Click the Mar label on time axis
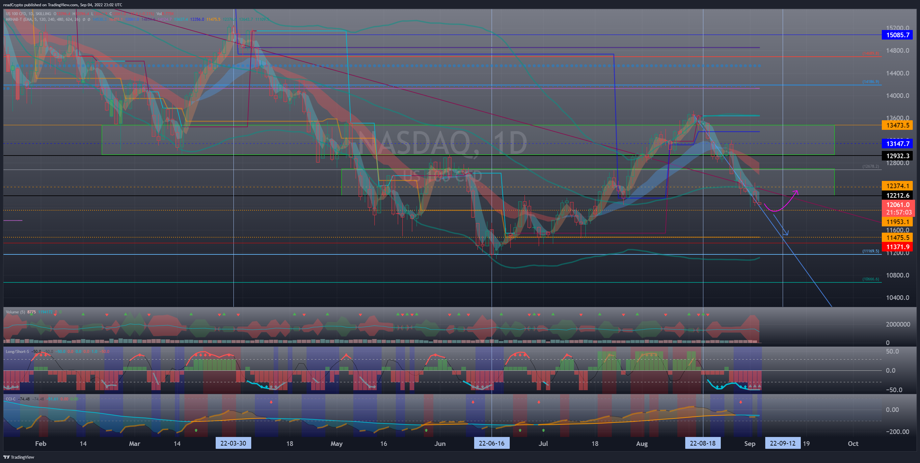The width and height of the screenshot is (920, 463). (134, 443)
